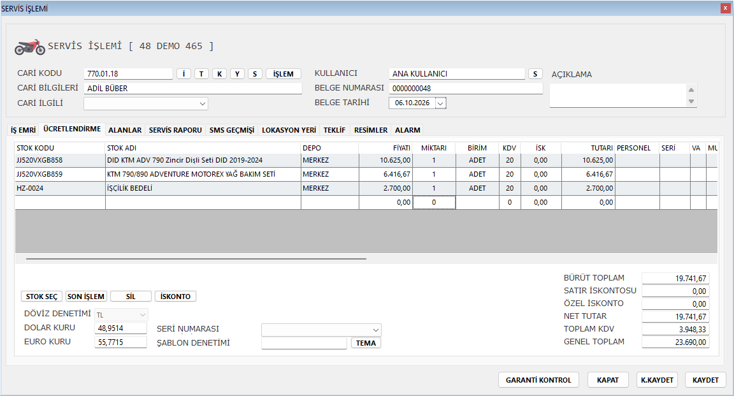Click the SON İŞLEM button
Image resolution: width=734 pixels, height=396 pixels.
pyautogui.click(x=85, y=296)
